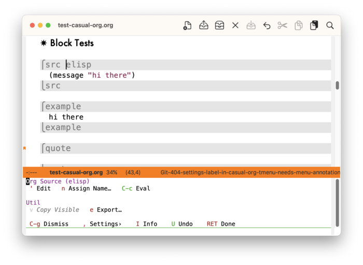Click the X (kill buffer) toolbar icon
This screenshot has width=363, height=265.
click(x=235, y=25)
